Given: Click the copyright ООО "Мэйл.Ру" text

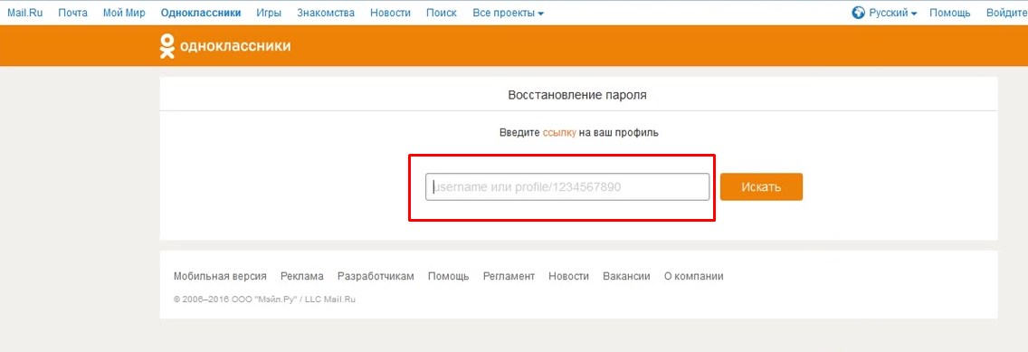Looking at the screenshot, I should coord(265,299).
